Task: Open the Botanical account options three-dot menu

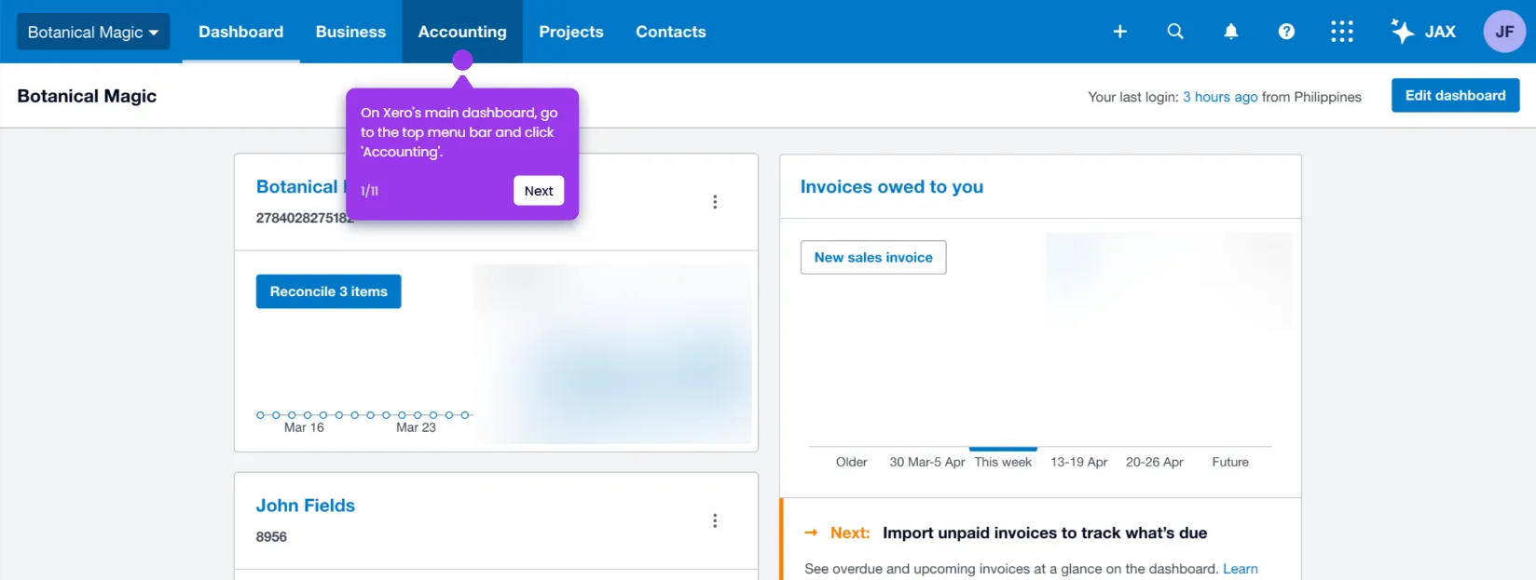Action: (x=715, y=202)
